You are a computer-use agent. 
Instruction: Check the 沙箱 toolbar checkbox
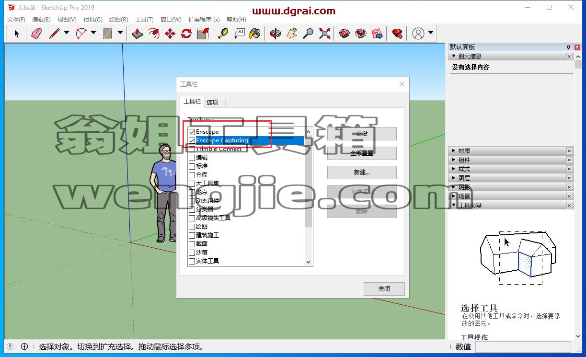coord(192,253)
